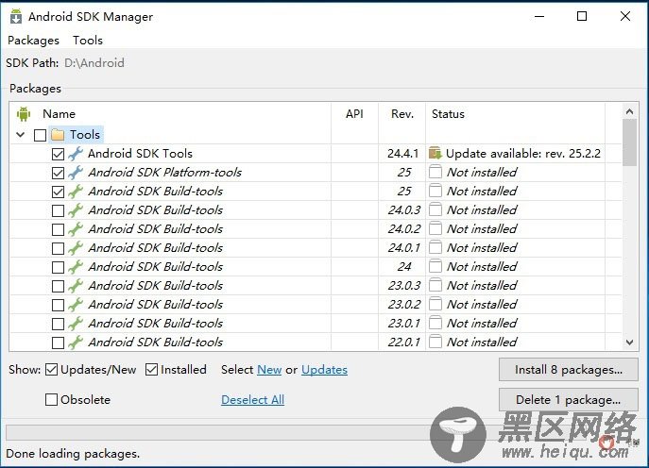The height and width of the screenshot is (468, 649).
Task: Click the wrench icon for Build-tools rev 23.0.1
Action: click(x=76, y=324)
